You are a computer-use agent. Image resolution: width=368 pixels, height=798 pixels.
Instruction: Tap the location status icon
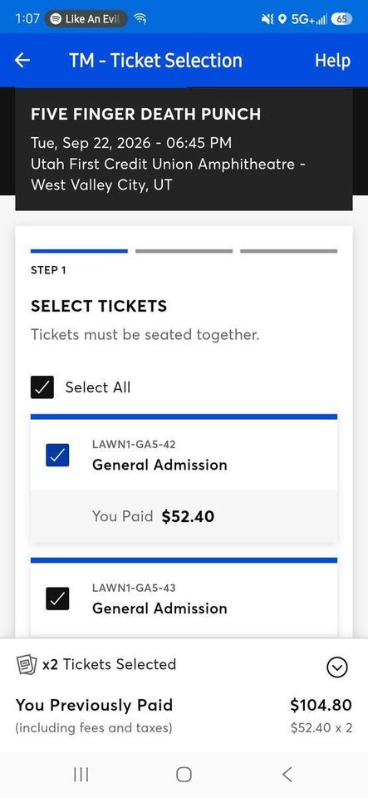pyautogui.click(x=282, y=19)
